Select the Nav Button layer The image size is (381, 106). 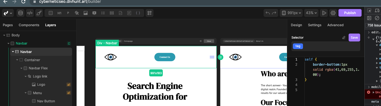tap(46, 101)
